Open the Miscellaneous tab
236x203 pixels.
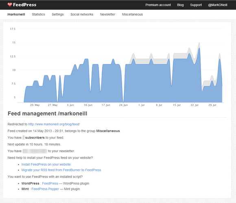click(132, 14)
